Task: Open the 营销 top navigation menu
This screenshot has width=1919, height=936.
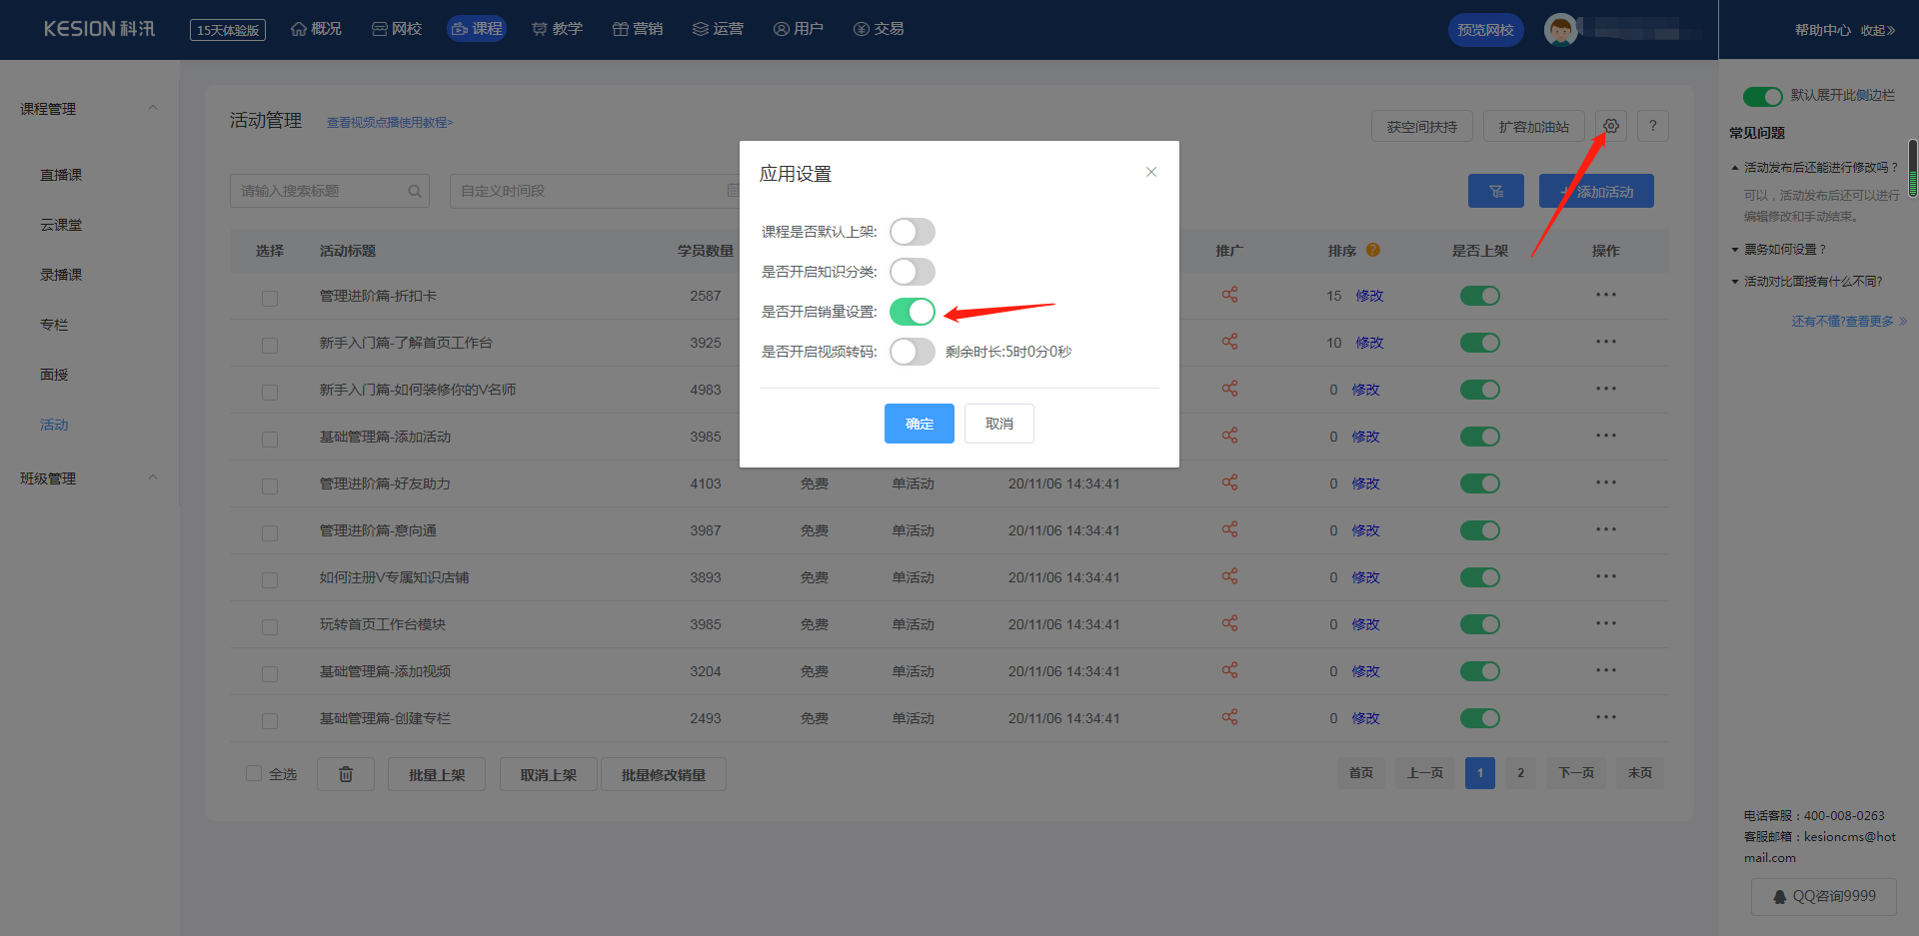Action: coord(638,29)
